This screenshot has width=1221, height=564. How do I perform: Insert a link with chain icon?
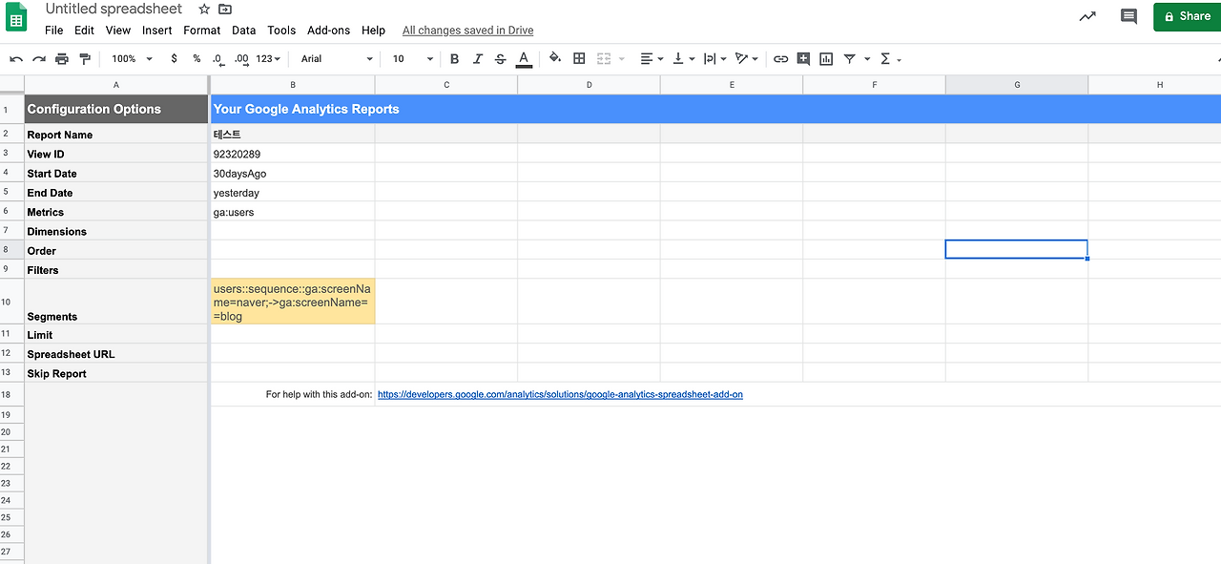click(x=780, y=59)
